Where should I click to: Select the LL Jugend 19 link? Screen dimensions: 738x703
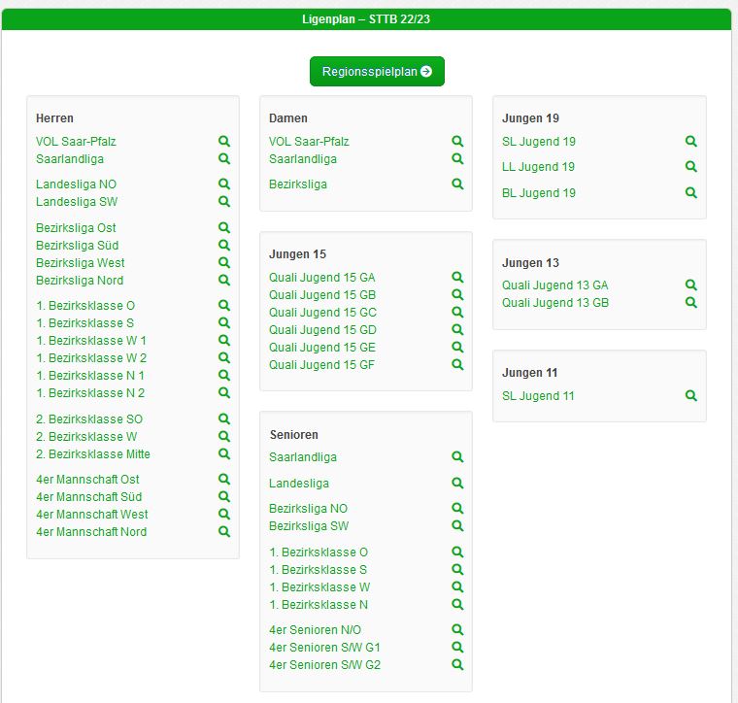pyautogui.click(x=538, y=167)
